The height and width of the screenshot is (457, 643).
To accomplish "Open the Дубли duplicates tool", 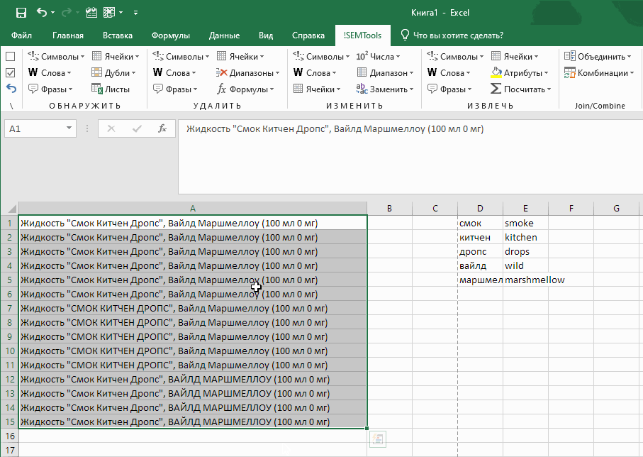I will coord(113,72).
